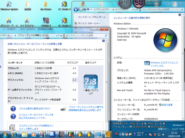This screenshot has height=138, width=185.
Task: Open recent pages dropdown in System window
Action: 85,10
